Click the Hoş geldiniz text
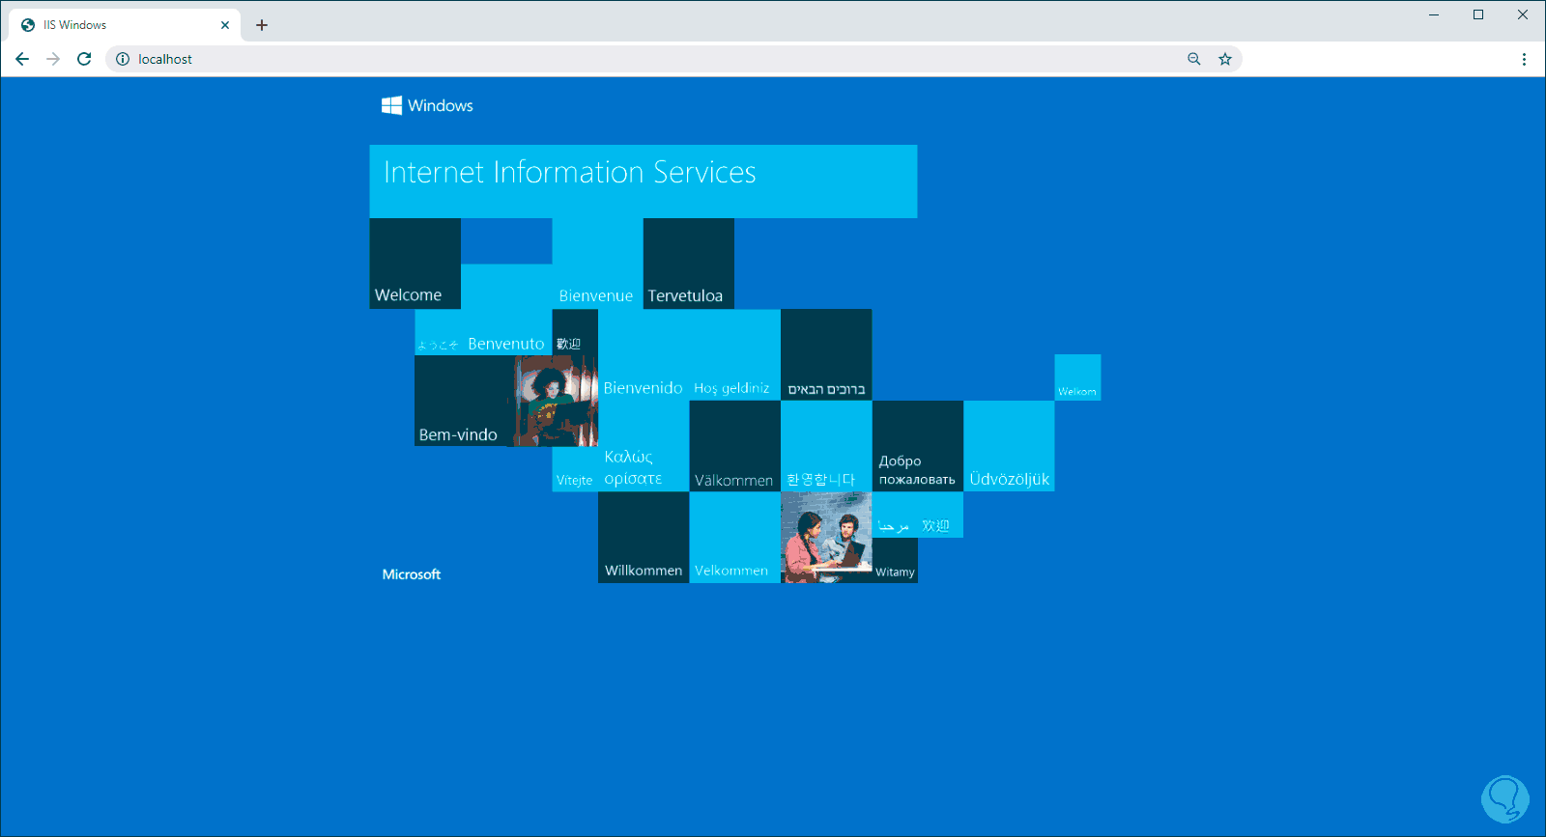Screen dimensions: 1546x837 coord(731,388)
